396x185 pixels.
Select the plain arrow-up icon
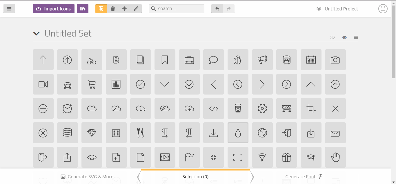(43, 60)
